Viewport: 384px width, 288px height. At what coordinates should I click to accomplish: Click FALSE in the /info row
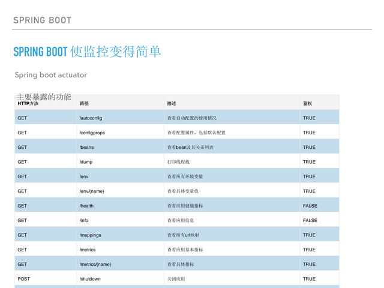pos(310,220)
